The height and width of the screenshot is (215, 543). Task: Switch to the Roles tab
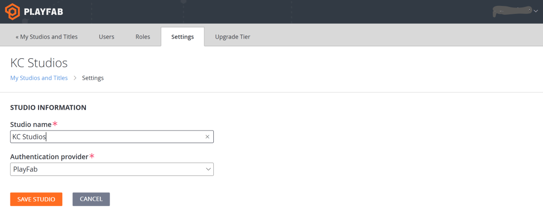(x=143, y=37)
